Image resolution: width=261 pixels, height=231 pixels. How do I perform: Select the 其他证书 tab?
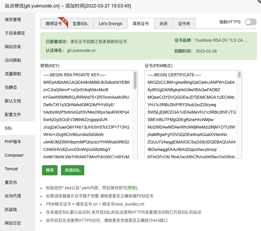tap(140, 23)
